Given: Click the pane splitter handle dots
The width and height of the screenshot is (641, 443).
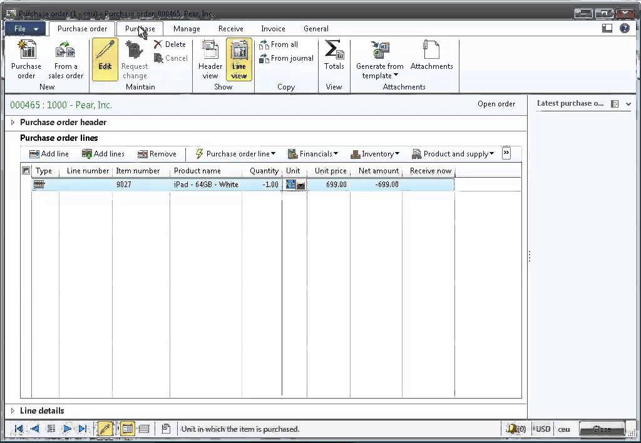Looking at the screenshot, I should point(530,257).
